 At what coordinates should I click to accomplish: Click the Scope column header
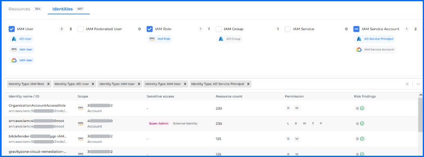click(83, 96)
